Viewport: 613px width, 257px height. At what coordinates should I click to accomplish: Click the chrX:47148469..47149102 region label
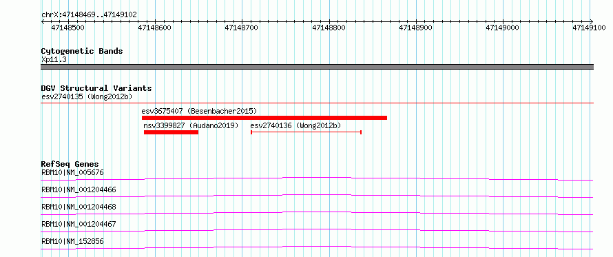[x=89, y=15]
